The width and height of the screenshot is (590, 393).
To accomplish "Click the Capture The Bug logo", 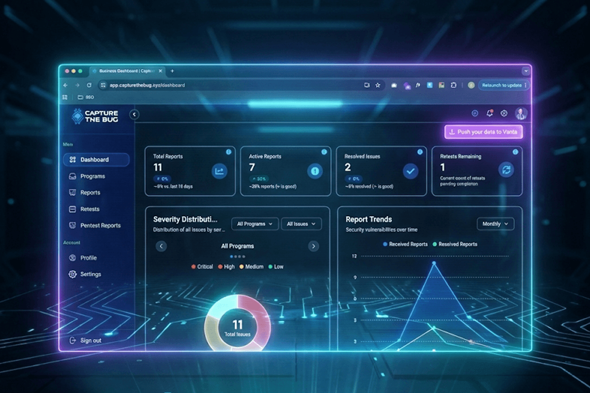I will pyautogui.click(x=95, y=116).
